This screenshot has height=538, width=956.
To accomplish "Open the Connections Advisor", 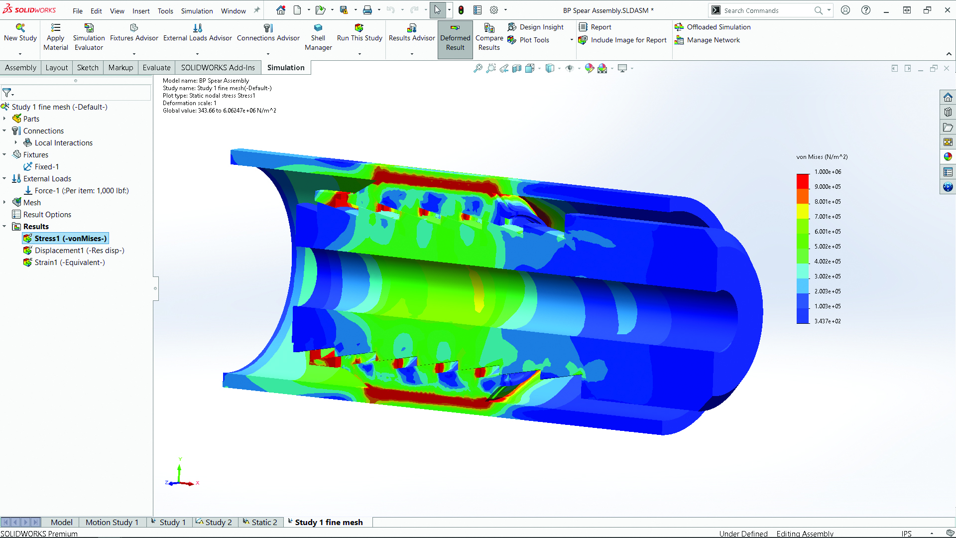I will pyautogui.click(x=268, y=33).
